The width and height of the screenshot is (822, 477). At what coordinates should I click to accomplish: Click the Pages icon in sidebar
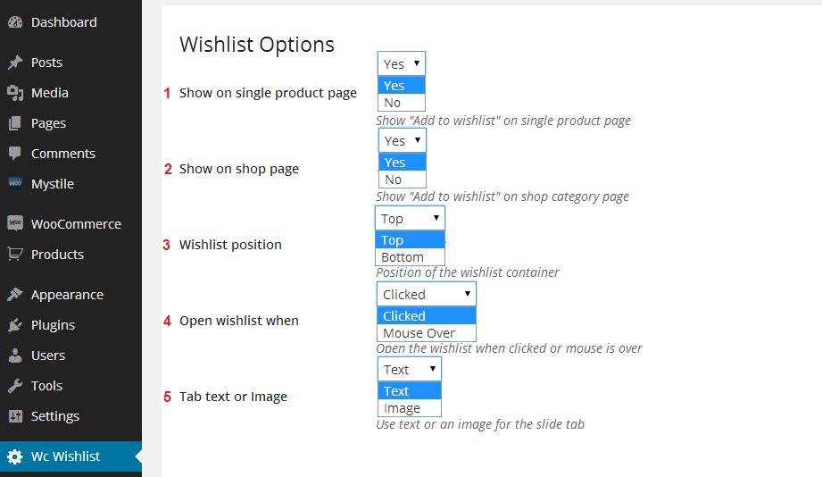coord(15,123)
